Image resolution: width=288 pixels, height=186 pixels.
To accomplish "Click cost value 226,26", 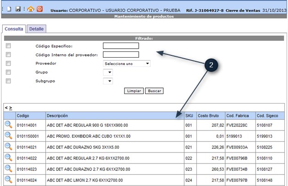I will click(217, 148).
